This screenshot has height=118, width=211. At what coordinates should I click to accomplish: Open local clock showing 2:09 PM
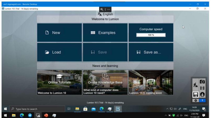(x=195, y=115)
